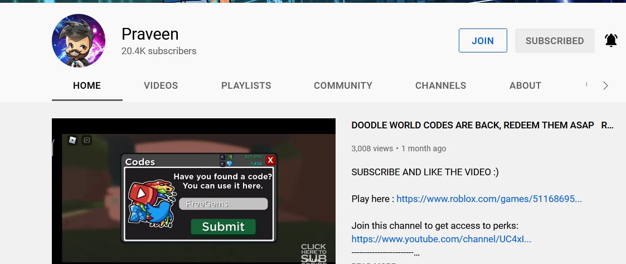Click the Praveen channel avatar
Screen dimensions: 626x264
click(x=78, y=40)
